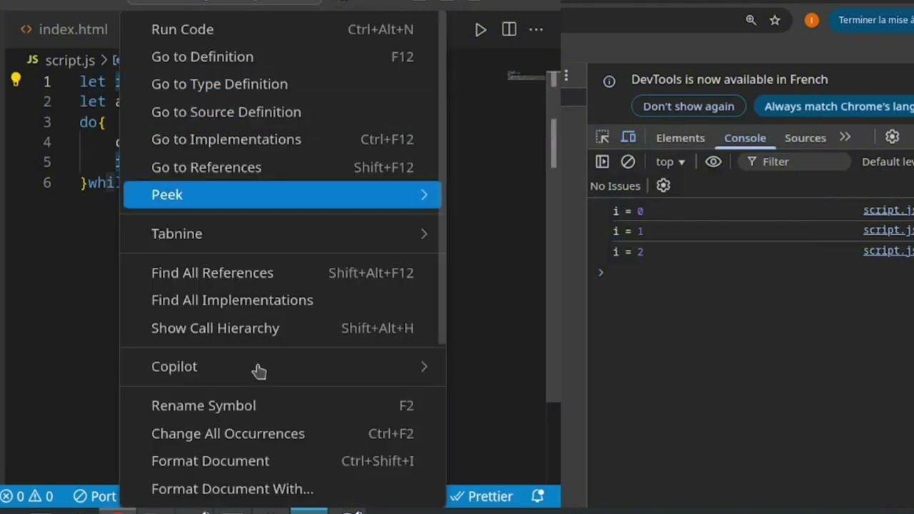
Task: Click line number 3 in the gutter
Action: [47, 122]
